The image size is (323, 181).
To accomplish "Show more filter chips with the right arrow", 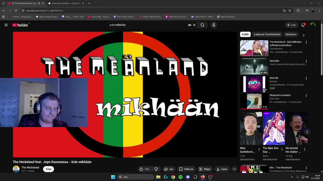I will pyautogui.click(x=304, y=35).
